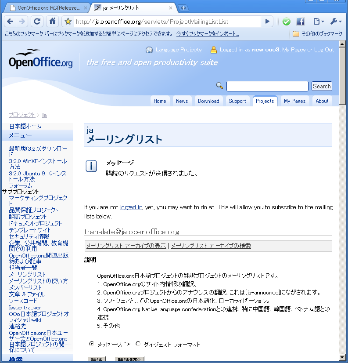Click the Search button
This screenshot has height=363, width=348.
(x=322, y=86)
